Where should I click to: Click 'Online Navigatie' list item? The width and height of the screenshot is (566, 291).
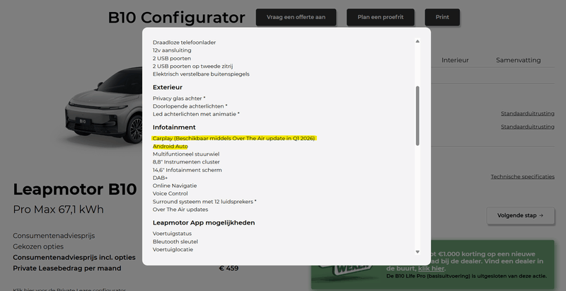(175, 186)
